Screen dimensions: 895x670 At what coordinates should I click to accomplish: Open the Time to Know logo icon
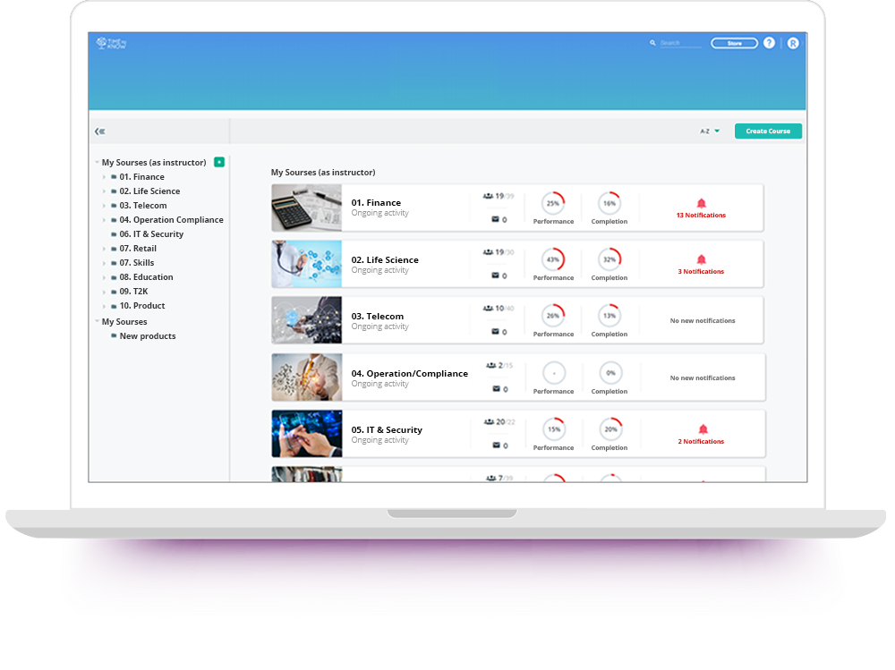click(103, 41)
